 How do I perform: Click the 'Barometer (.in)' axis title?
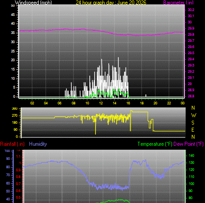178,3
